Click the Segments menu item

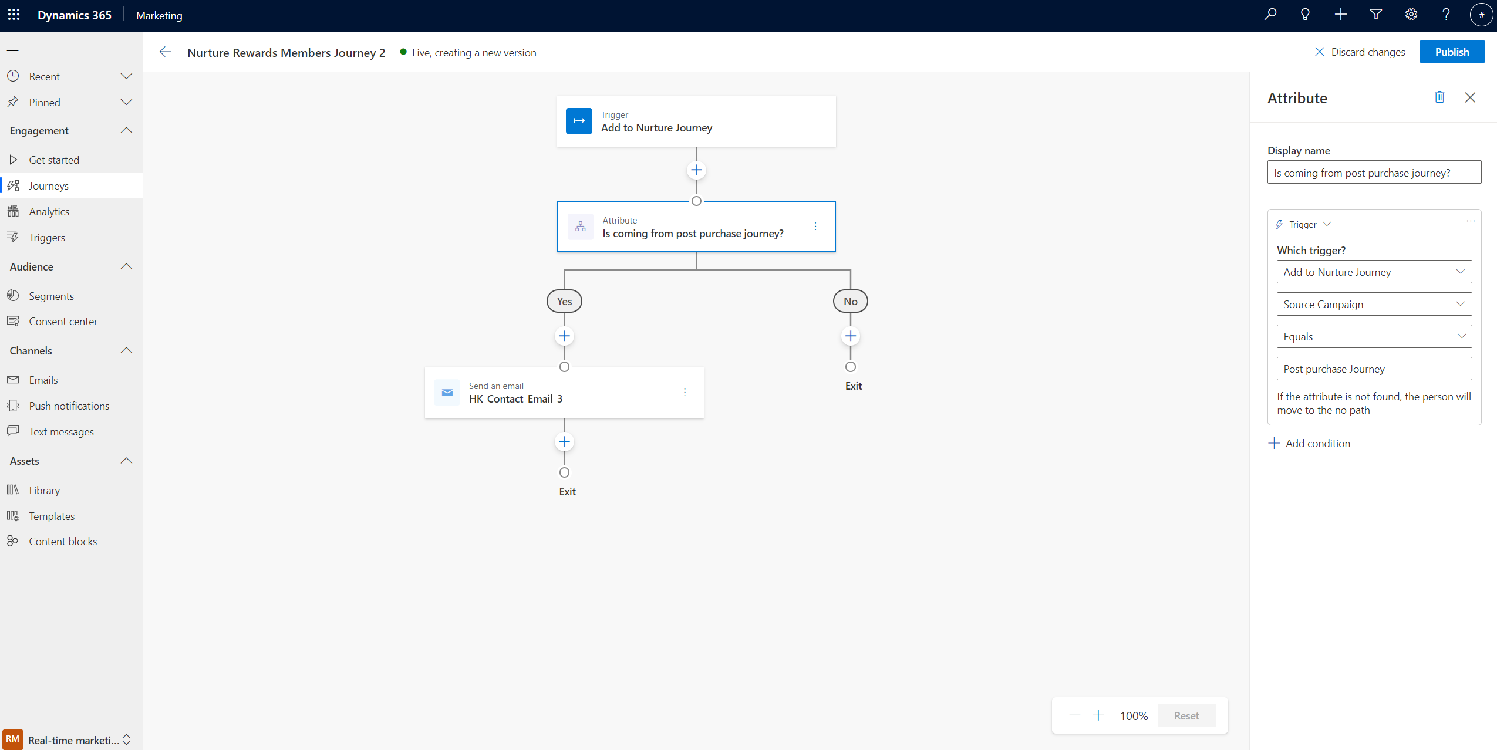point(50,296)
